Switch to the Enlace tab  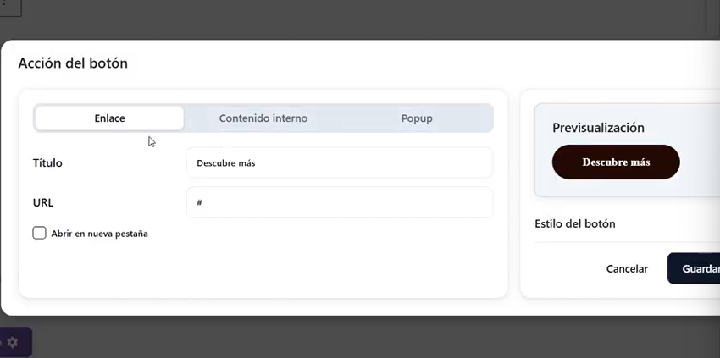click(109, 118)
